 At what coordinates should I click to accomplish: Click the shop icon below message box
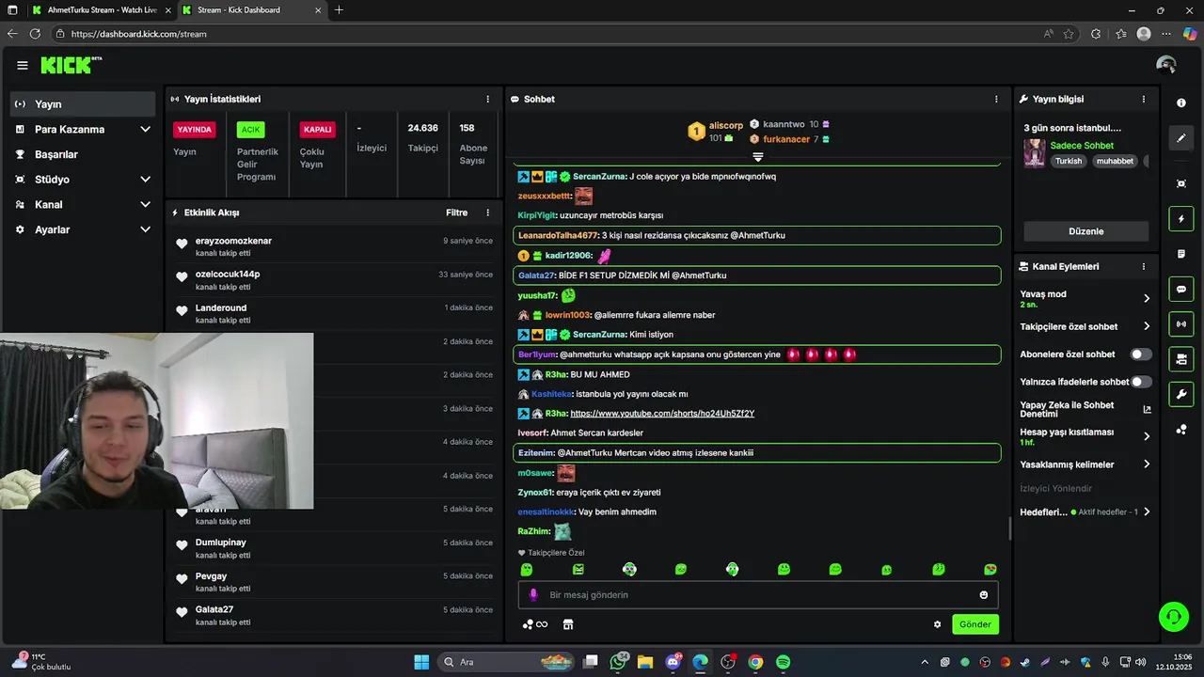click(x=568, y=624)
